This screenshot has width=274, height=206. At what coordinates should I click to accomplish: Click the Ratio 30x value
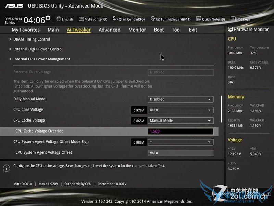231,82
